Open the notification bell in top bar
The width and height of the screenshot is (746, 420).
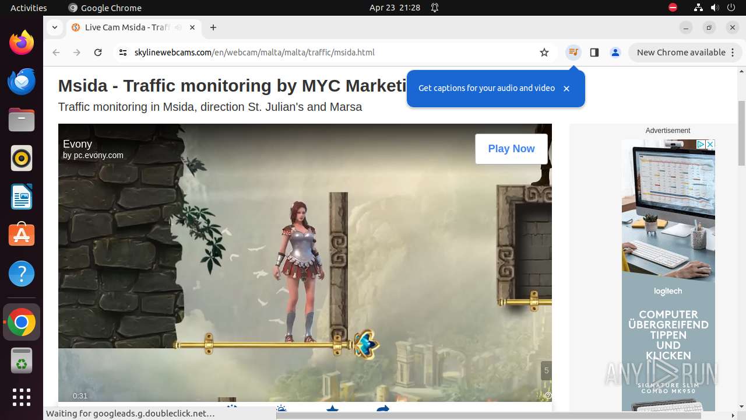435,8
